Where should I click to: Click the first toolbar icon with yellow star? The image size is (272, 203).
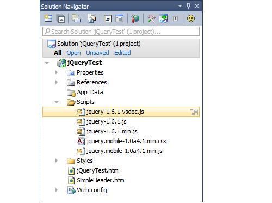pyautogui.click(x=48, y=19)
